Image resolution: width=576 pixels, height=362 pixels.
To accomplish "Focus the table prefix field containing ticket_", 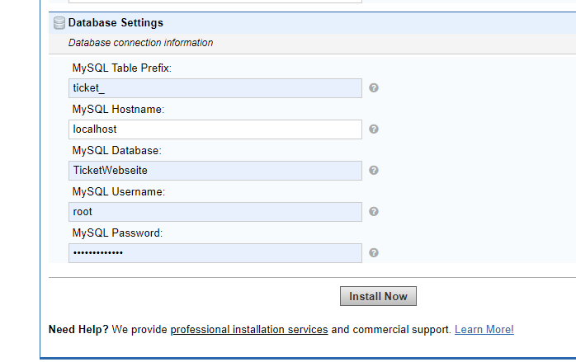I will click(215, 88).
